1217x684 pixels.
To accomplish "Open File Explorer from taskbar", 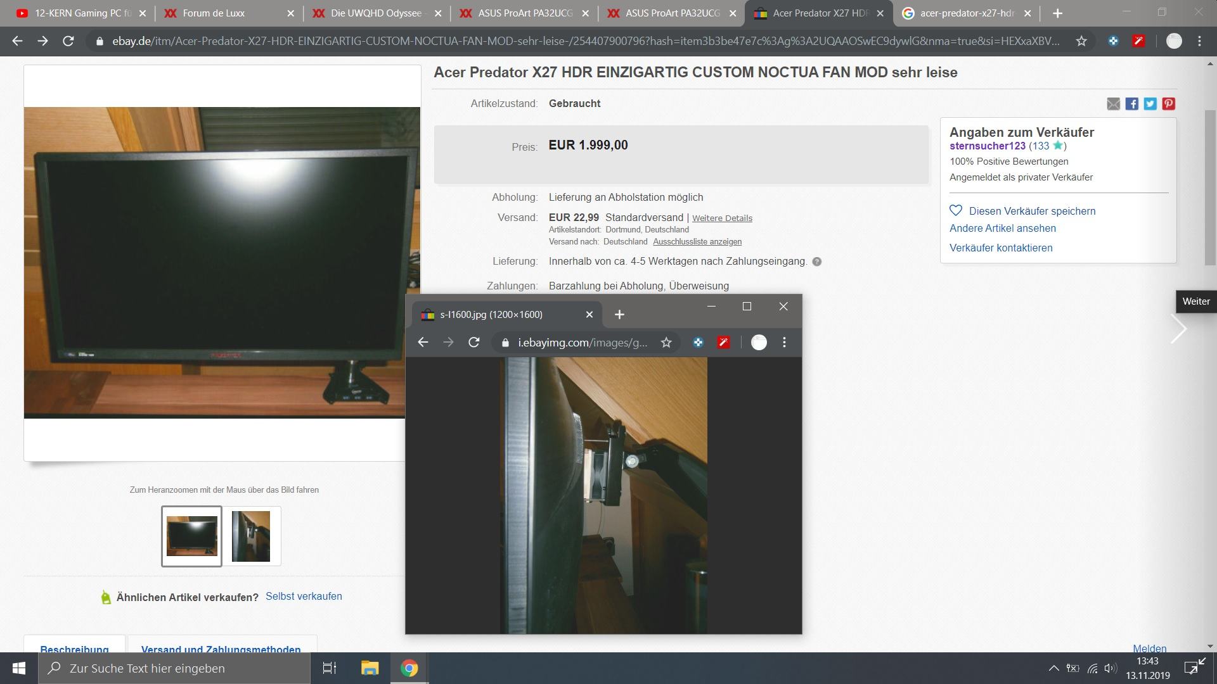I will pos(370,668).
